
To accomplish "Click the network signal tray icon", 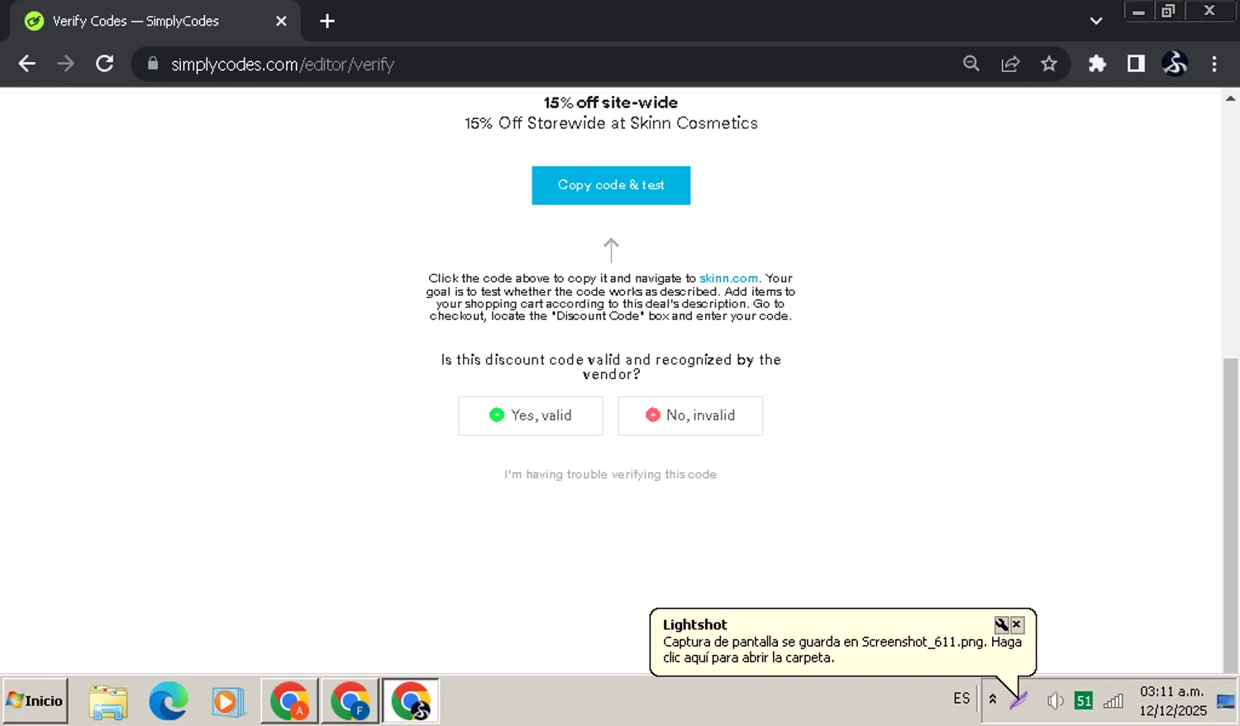I will 1114,701.
